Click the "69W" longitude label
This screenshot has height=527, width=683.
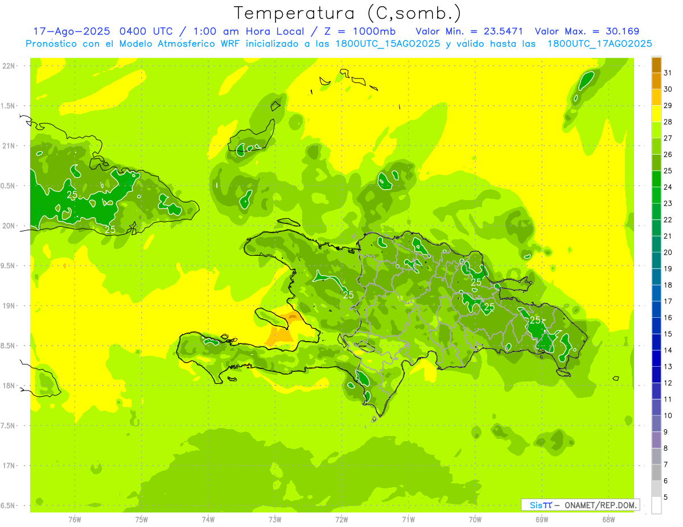point(542,519)
